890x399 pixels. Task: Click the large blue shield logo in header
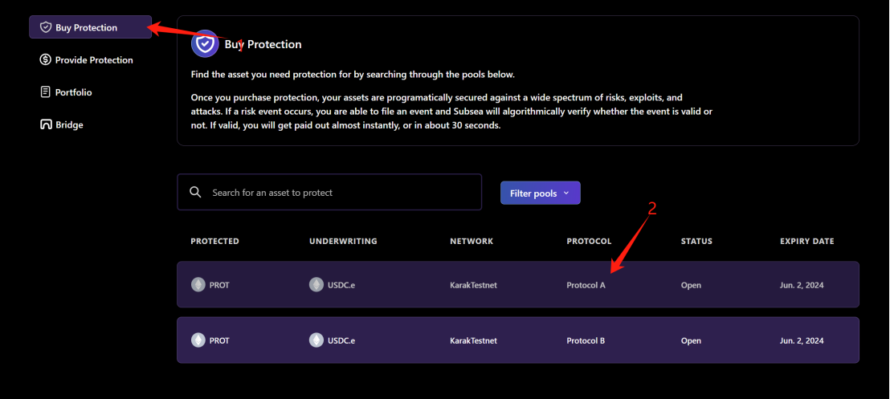tap(205, 43)
